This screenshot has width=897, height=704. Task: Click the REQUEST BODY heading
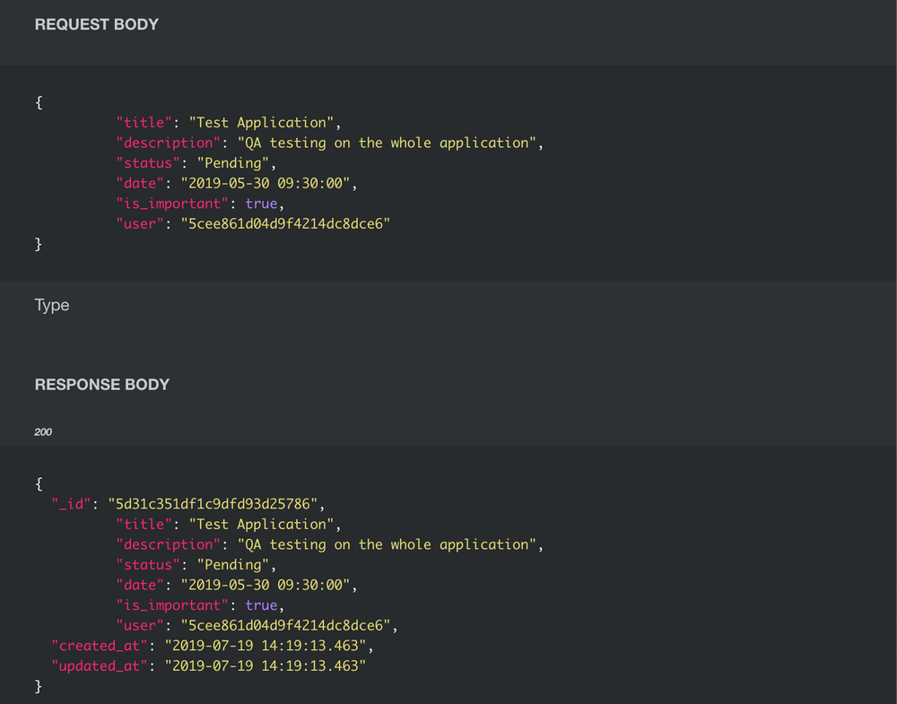click(x=97, y=24)
